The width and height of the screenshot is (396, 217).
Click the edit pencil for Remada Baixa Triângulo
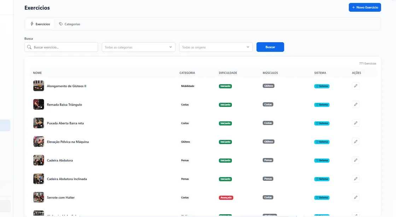click(356, 105)
